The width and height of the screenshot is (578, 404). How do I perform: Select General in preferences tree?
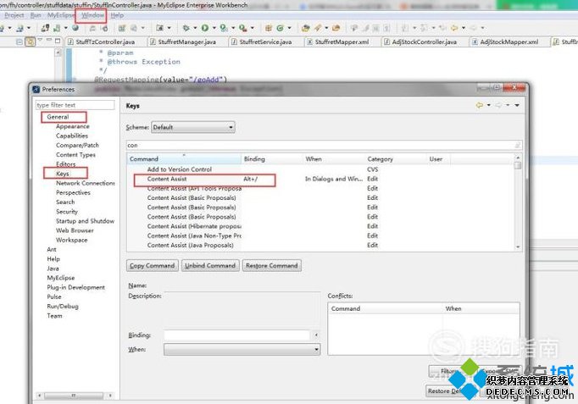point(58,117)
